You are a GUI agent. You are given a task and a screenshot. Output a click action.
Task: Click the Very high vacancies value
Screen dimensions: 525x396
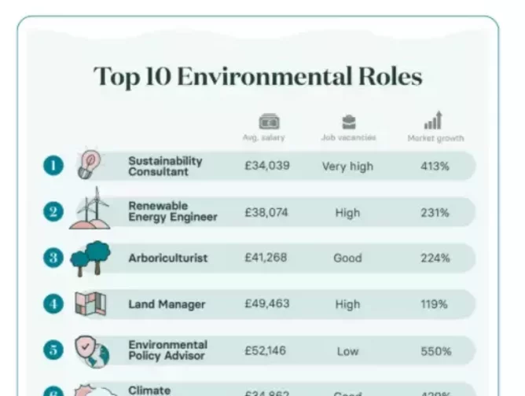[347, 167]
